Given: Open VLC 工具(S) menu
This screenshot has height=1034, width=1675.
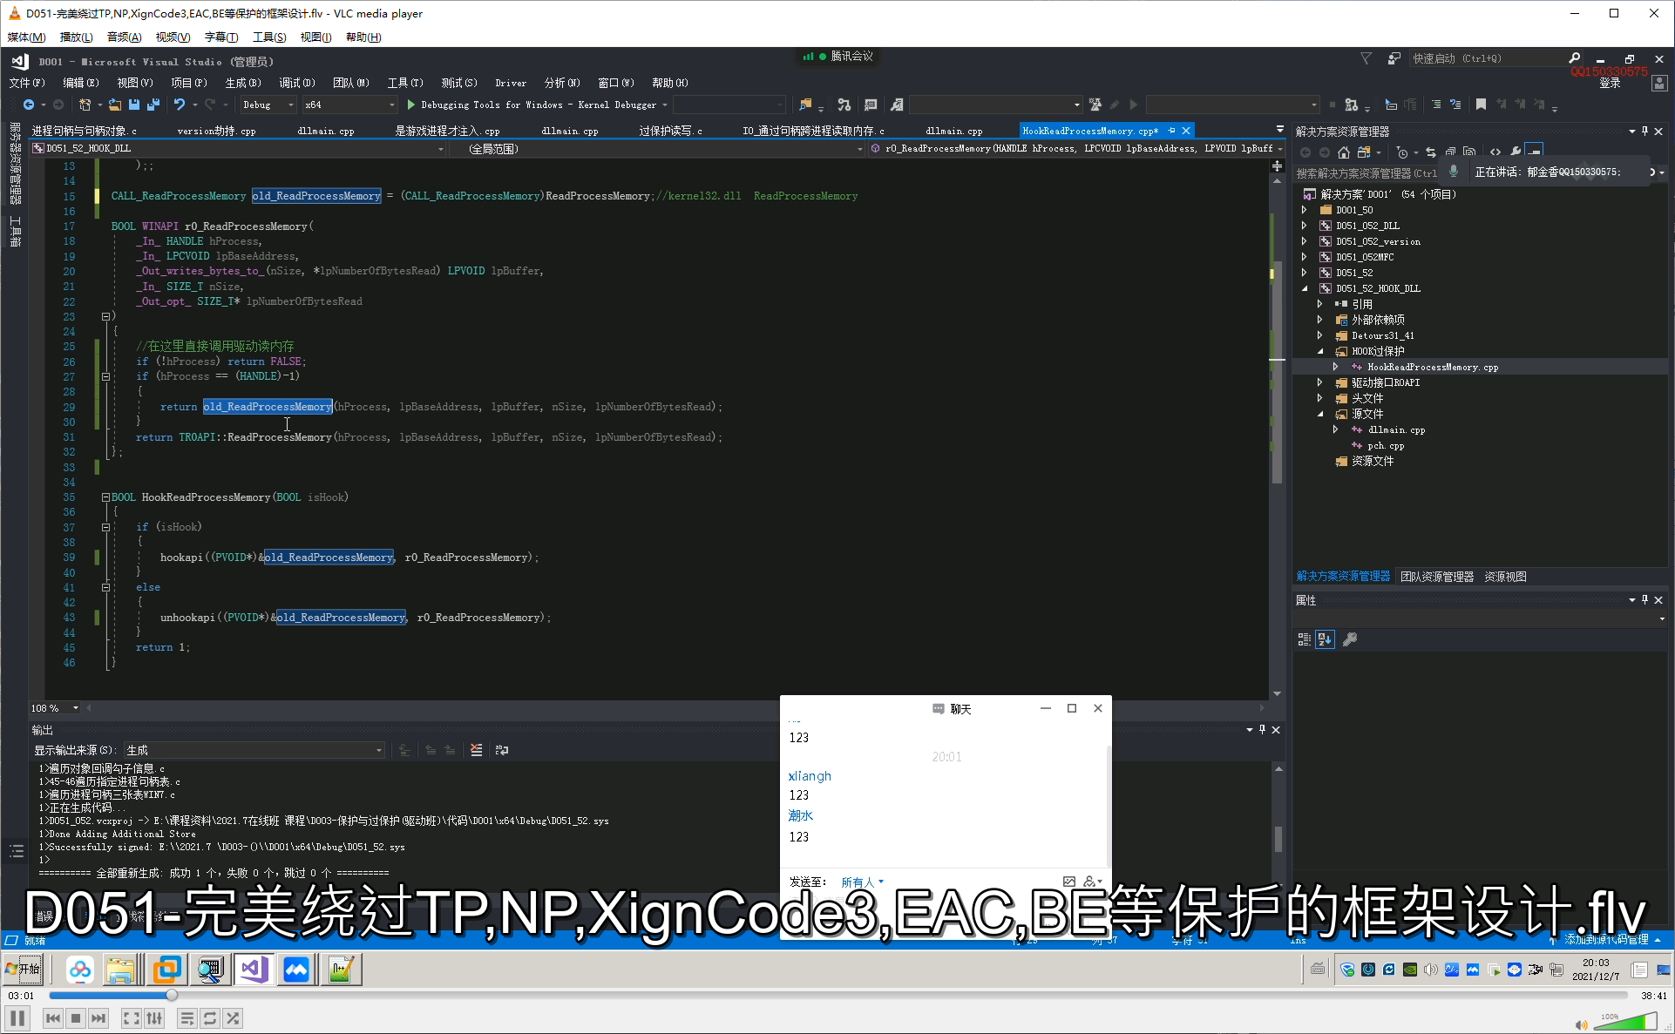Looking at the screenshot, I should tap(269, 37).
